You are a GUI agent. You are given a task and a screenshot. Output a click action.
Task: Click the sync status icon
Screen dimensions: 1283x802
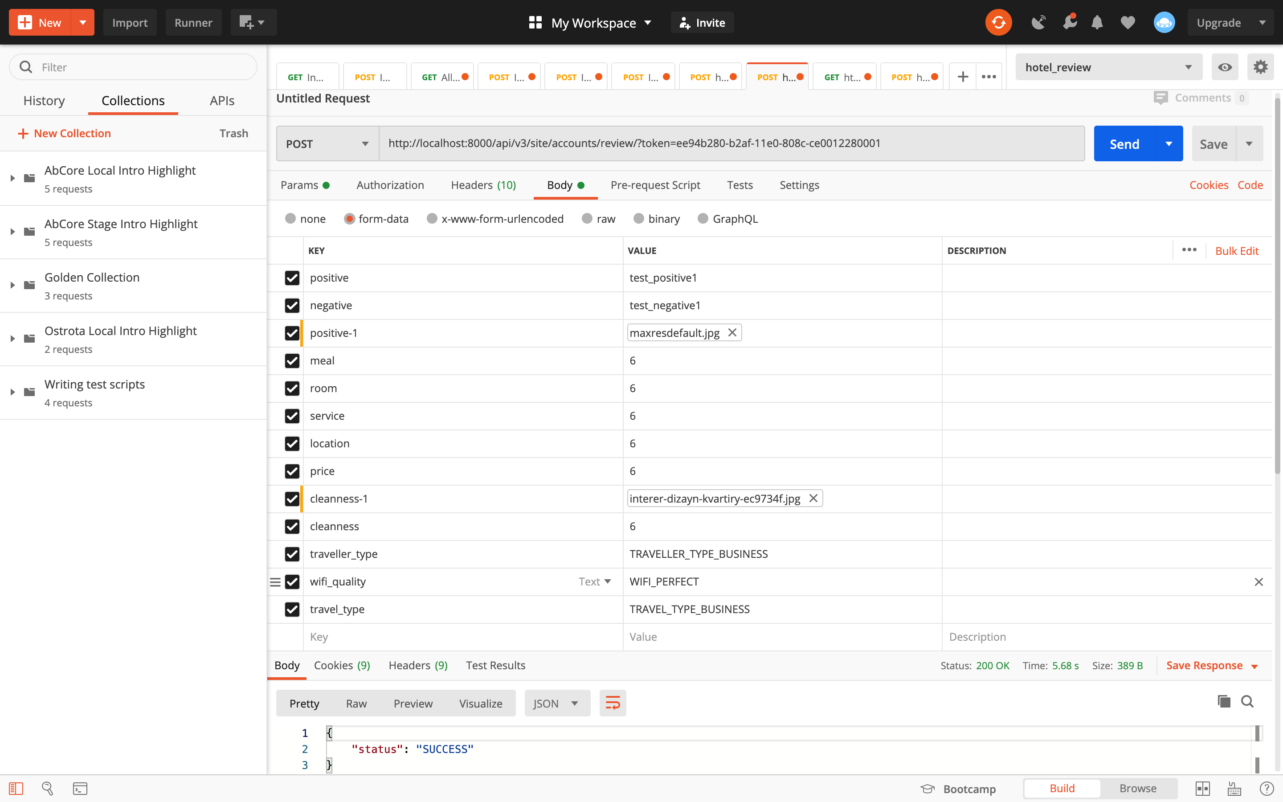(x=998, y=22)
